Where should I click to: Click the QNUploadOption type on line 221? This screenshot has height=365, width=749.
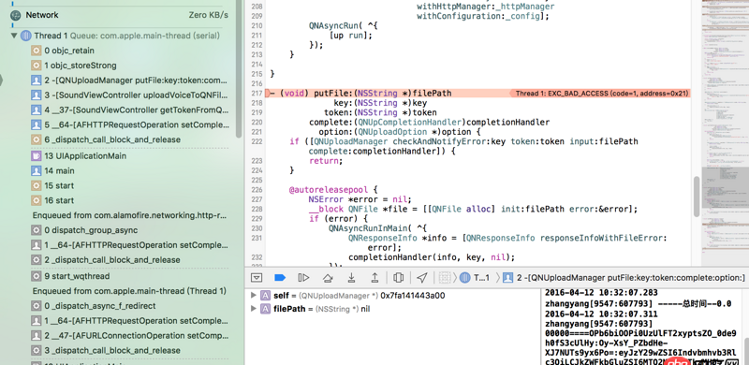click(x=392, y=132)
